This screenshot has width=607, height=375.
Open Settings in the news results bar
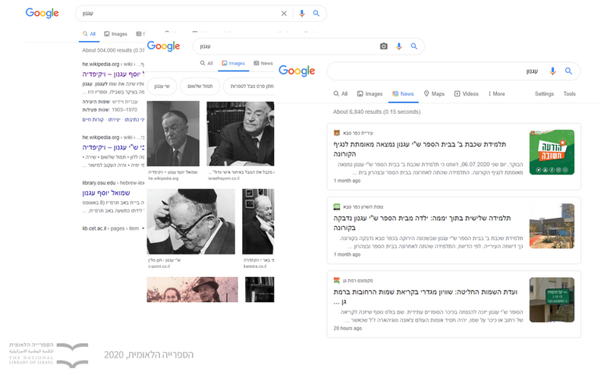pos(544,94)
